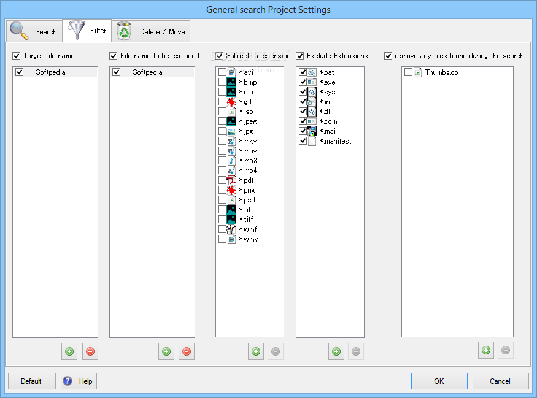Select the *.psd extension row
Viewport: 537px width, 398px height.
250,200
